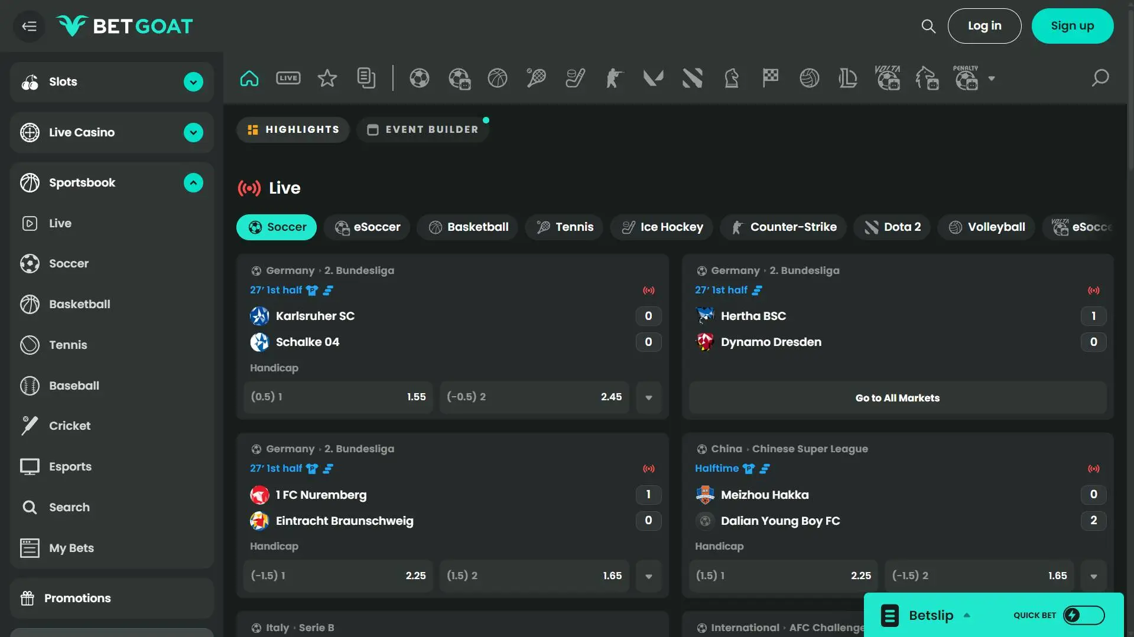Switch to the Counter-Strike live tab
Viewport: 1134px width, 637px height.
784,227
